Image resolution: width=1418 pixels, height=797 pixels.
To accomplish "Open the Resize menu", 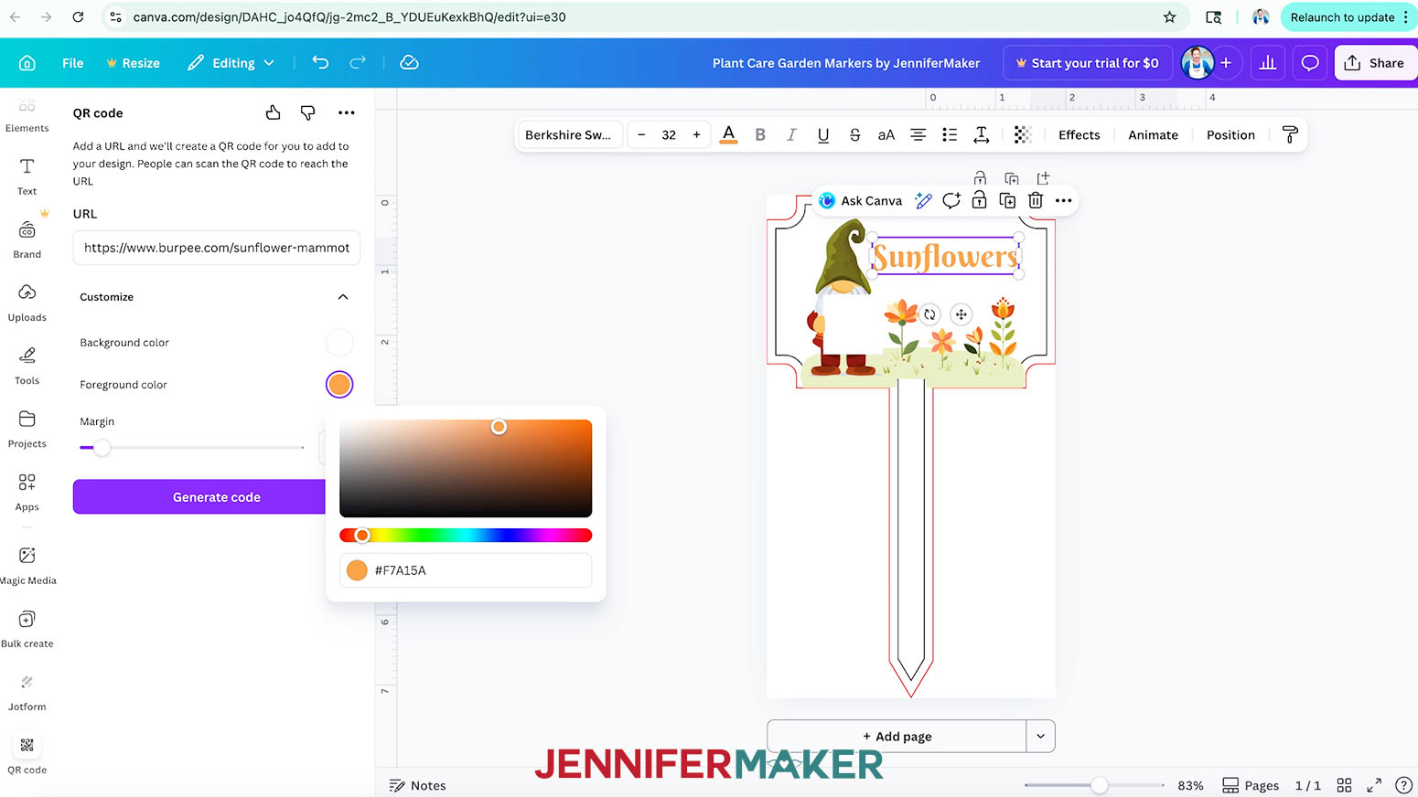I will click(x=133, y=63).
